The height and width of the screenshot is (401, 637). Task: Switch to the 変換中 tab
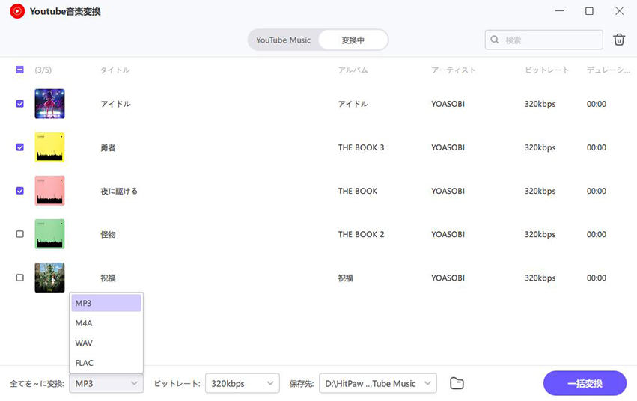coord(353,40)
